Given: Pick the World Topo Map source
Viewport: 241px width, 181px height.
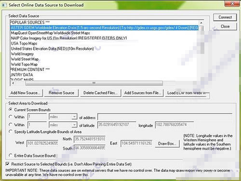Looking at the screenshot, I should (x=24, y=65).
